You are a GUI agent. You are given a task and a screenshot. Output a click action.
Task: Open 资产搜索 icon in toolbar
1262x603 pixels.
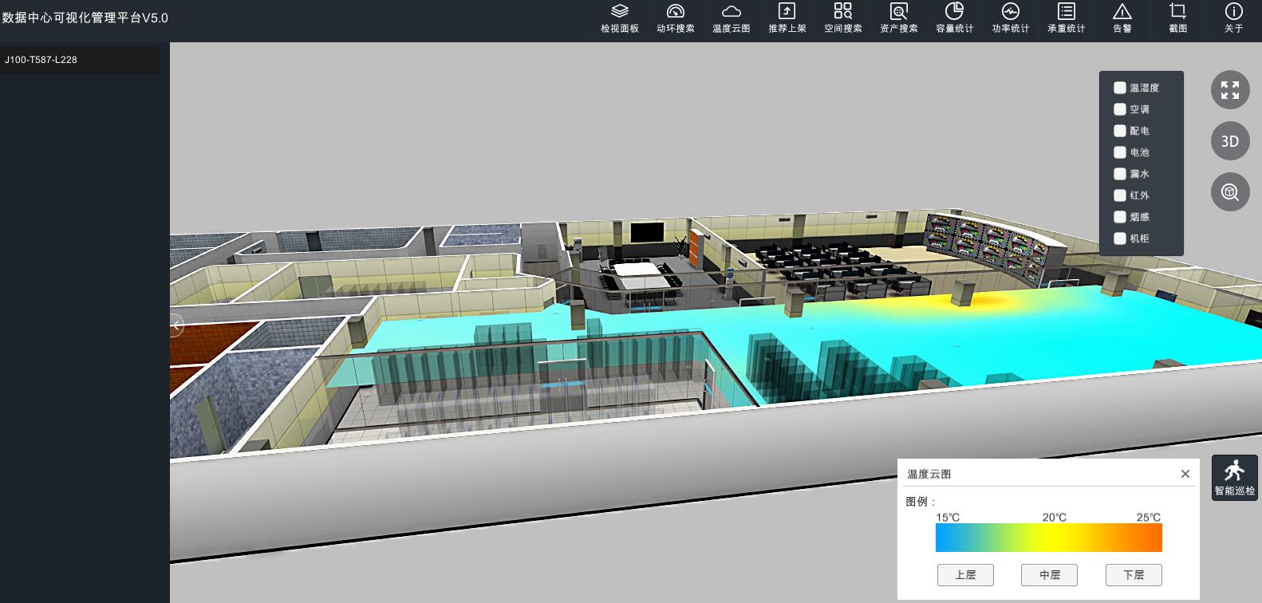point(899,11)
